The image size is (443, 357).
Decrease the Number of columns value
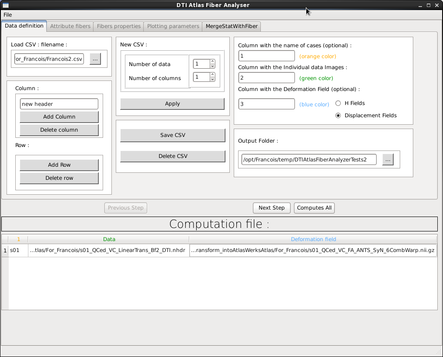coord(212,79)
